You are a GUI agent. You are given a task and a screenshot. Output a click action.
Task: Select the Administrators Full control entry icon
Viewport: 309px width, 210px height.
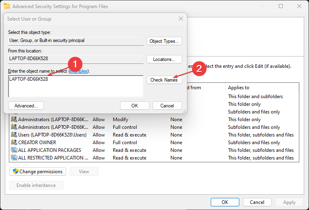[x=14, y=127]
